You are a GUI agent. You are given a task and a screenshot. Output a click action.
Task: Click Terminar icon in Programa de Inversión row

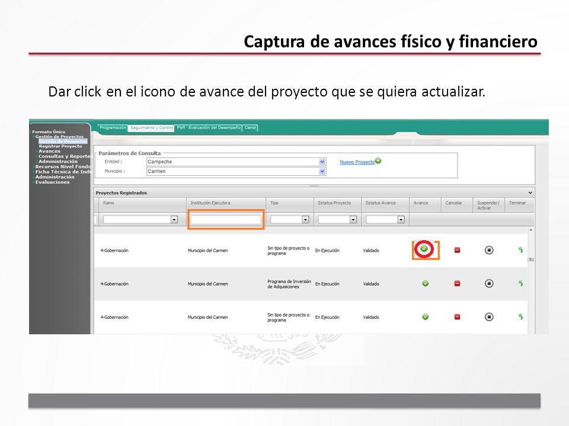coord(520,283)
